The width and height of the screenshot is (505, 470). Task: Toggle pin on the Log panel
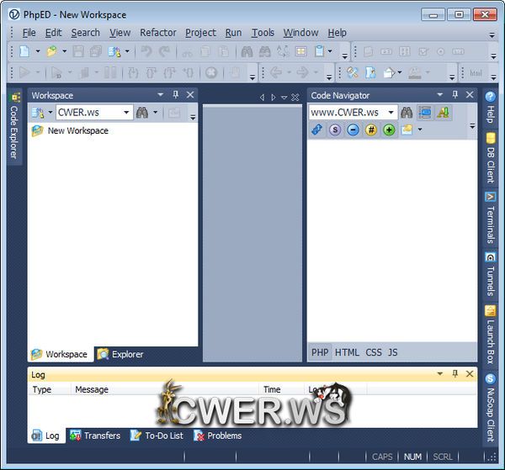point(455,373)
